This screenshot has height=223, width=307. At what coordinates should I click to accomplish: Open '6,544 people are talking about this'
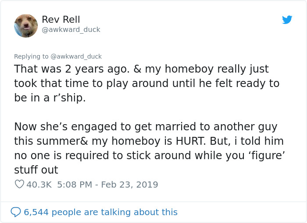click(100, 212)
